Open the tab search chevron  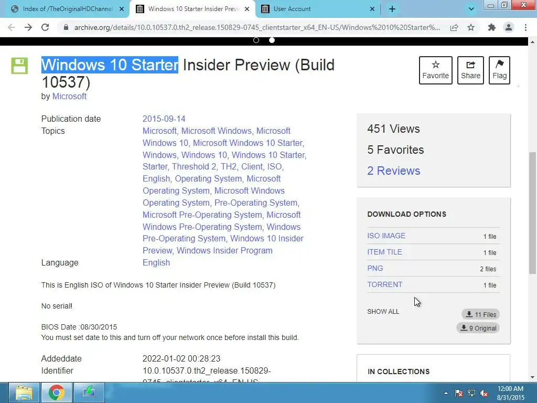pyautogui.click(x=471, y=9)
